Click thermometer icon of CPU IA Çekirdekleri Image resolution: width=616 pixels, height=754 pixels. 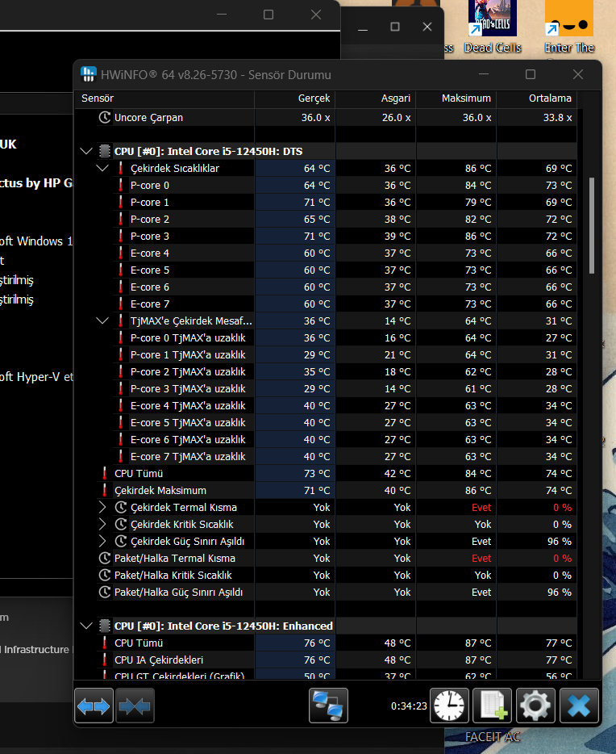tap(104, 660)
